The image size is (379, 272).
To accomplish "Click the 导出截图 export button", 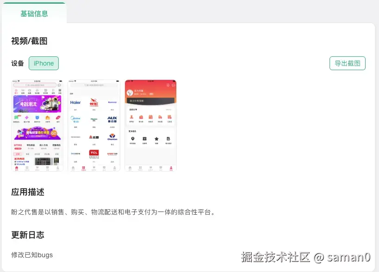I will click(x=348, y=63).
